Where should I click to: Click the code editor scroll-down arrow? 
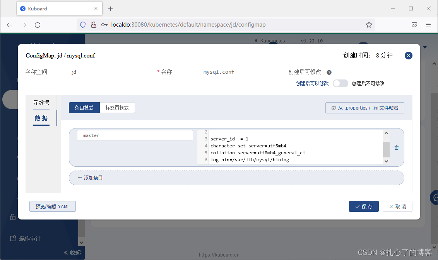386,161
